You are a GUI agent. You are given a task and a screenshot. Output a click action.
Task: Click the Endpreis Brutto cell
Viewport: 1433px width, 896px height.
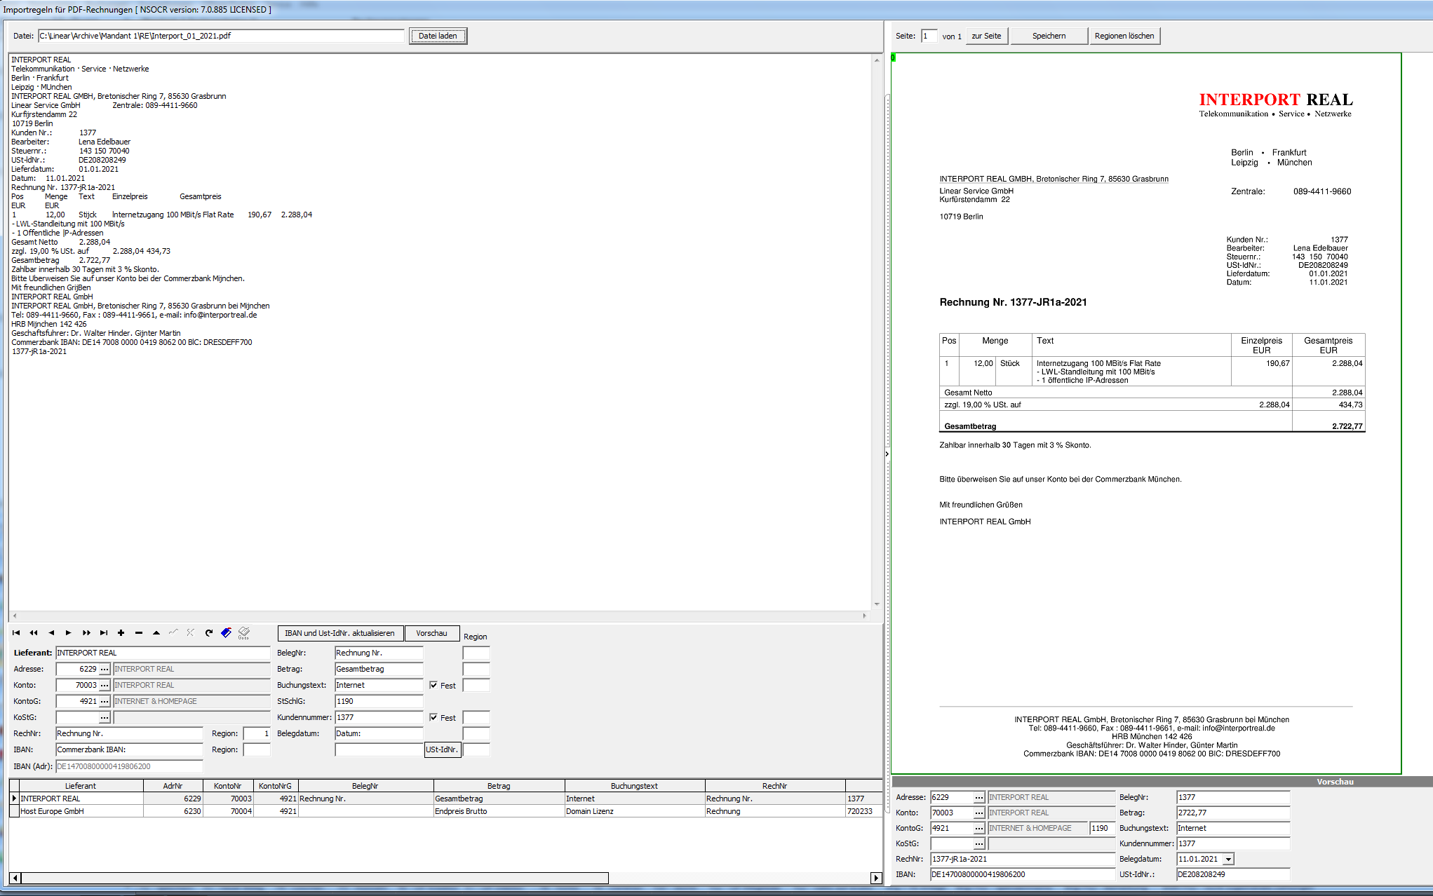coord(499,811)
